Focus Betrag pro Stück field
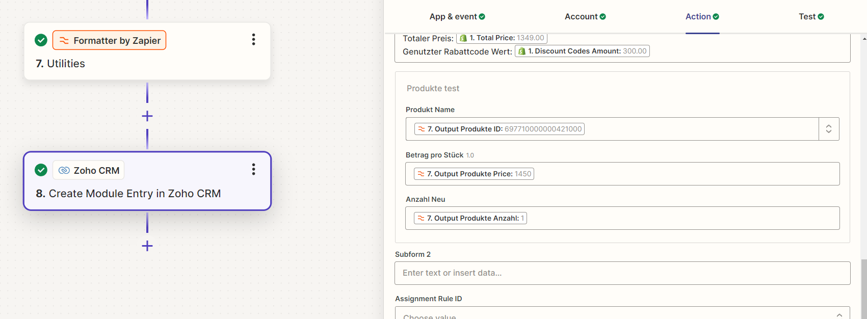The image size is (867, 319). click(622, 174)
